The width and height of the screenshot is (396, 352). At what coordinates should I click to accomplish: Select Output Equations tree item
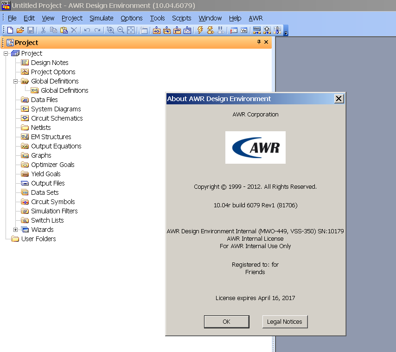tap(56, 146)
